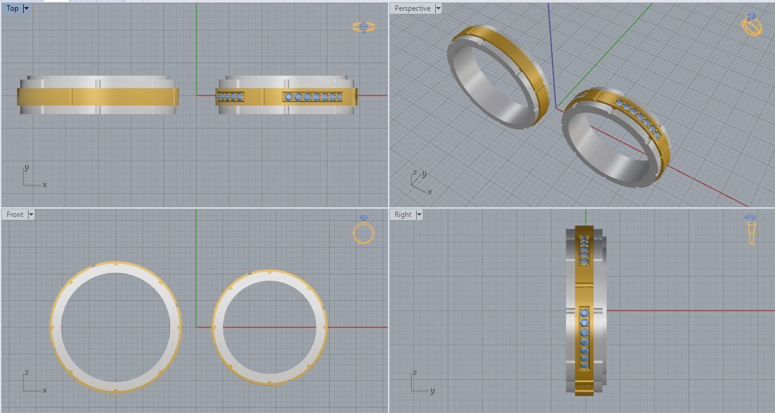
Task: Select the plain gold band in Top viewport
Action: click(98, 96)
